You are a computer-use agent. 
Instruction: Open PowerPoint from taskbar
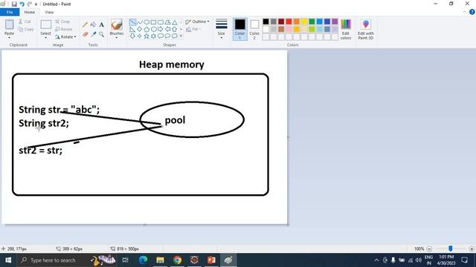point(211,260)
